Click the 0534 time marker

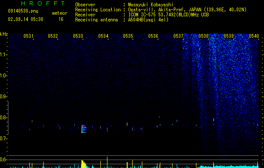tap(103, 36)
